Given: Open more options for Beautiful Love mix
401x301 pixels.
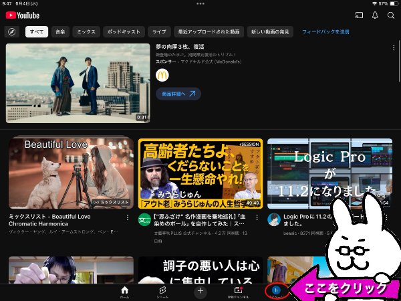Looking at the screenshot, I should [x=128, y=217].
